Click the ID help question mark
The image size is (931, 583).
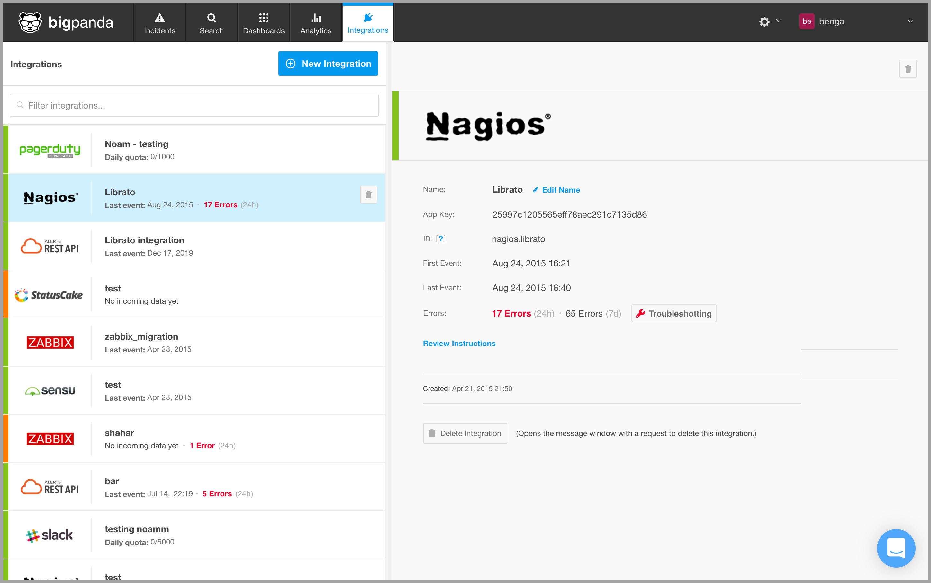441,239
